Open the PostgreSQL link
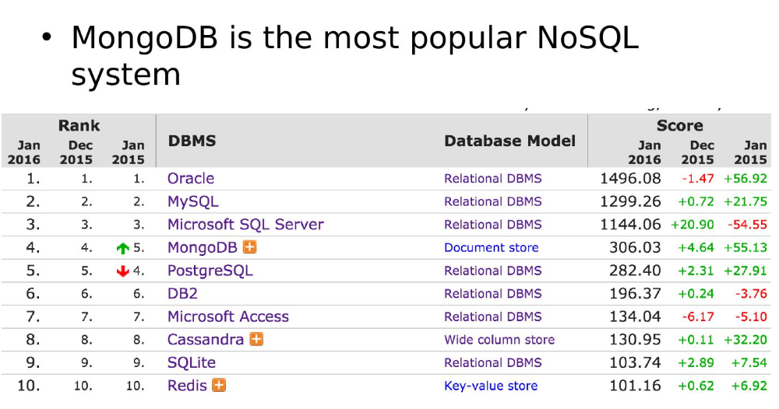779x409 pixels. tap(210, 271)
